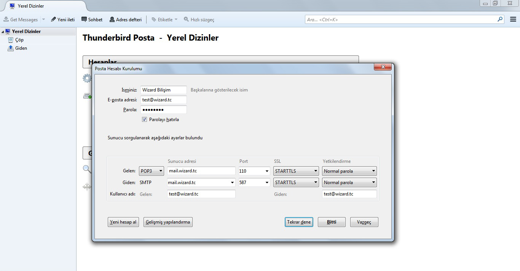Open the Giden outbox folder
This screenshot has width=520, height=271.
coord(21,48)
